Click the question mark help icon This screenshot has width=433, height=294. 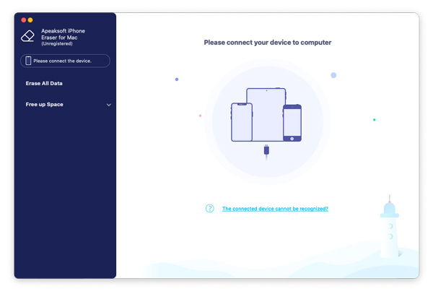coord(210,208)
